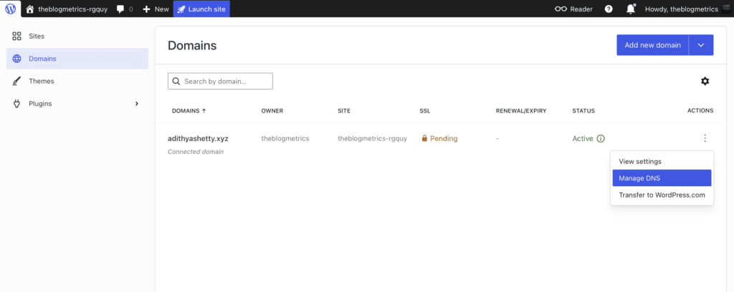Screen dimensions: 734x292
Task: Click the Active status info icon
Action: click(601, 138)
